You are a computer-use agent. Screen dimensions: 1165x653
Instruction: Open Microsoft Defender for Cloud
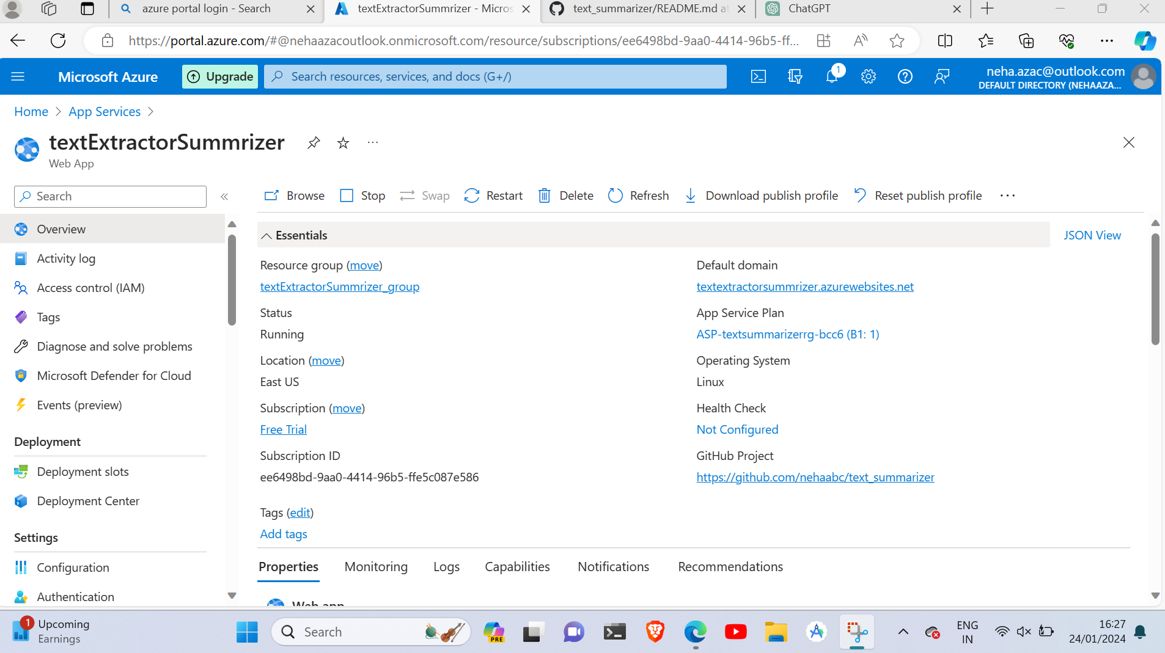[x=112, y=376]
